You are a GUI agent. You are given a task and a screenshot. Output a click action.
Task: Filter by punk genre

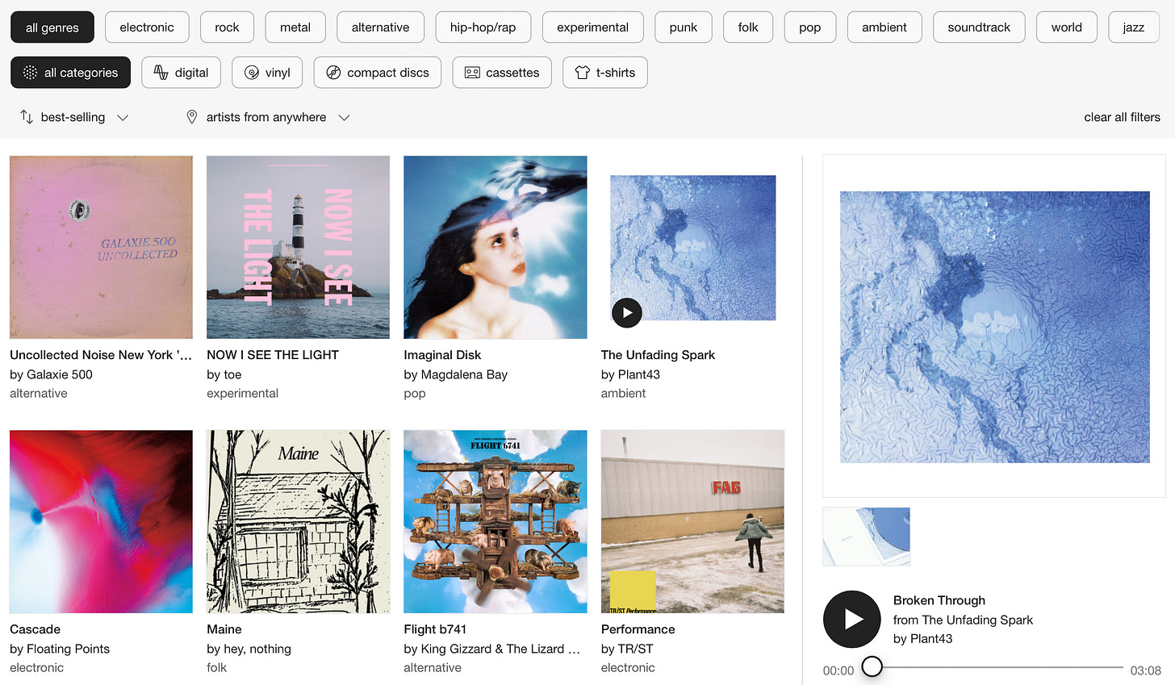coord(683,27)
